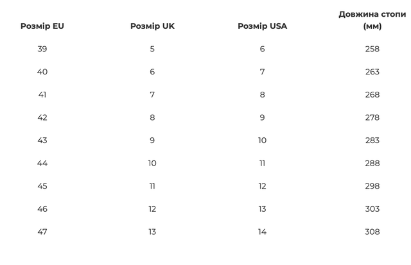This screenshot has width=411, height=265.
Task: Select EU size 44 cell
Action: tap(42, 163)
